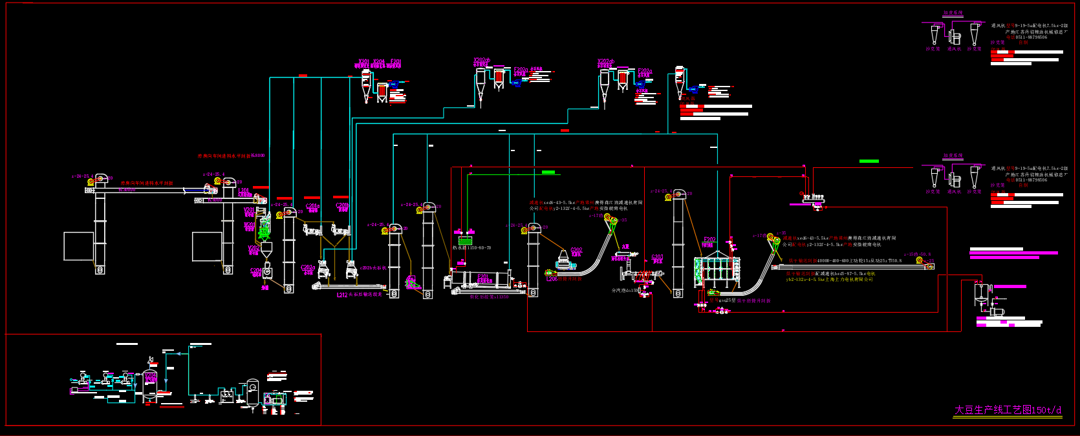Screen dimensions: 1080x436
Task: Click the green hot water tank symbol
Action: [465, 240]
